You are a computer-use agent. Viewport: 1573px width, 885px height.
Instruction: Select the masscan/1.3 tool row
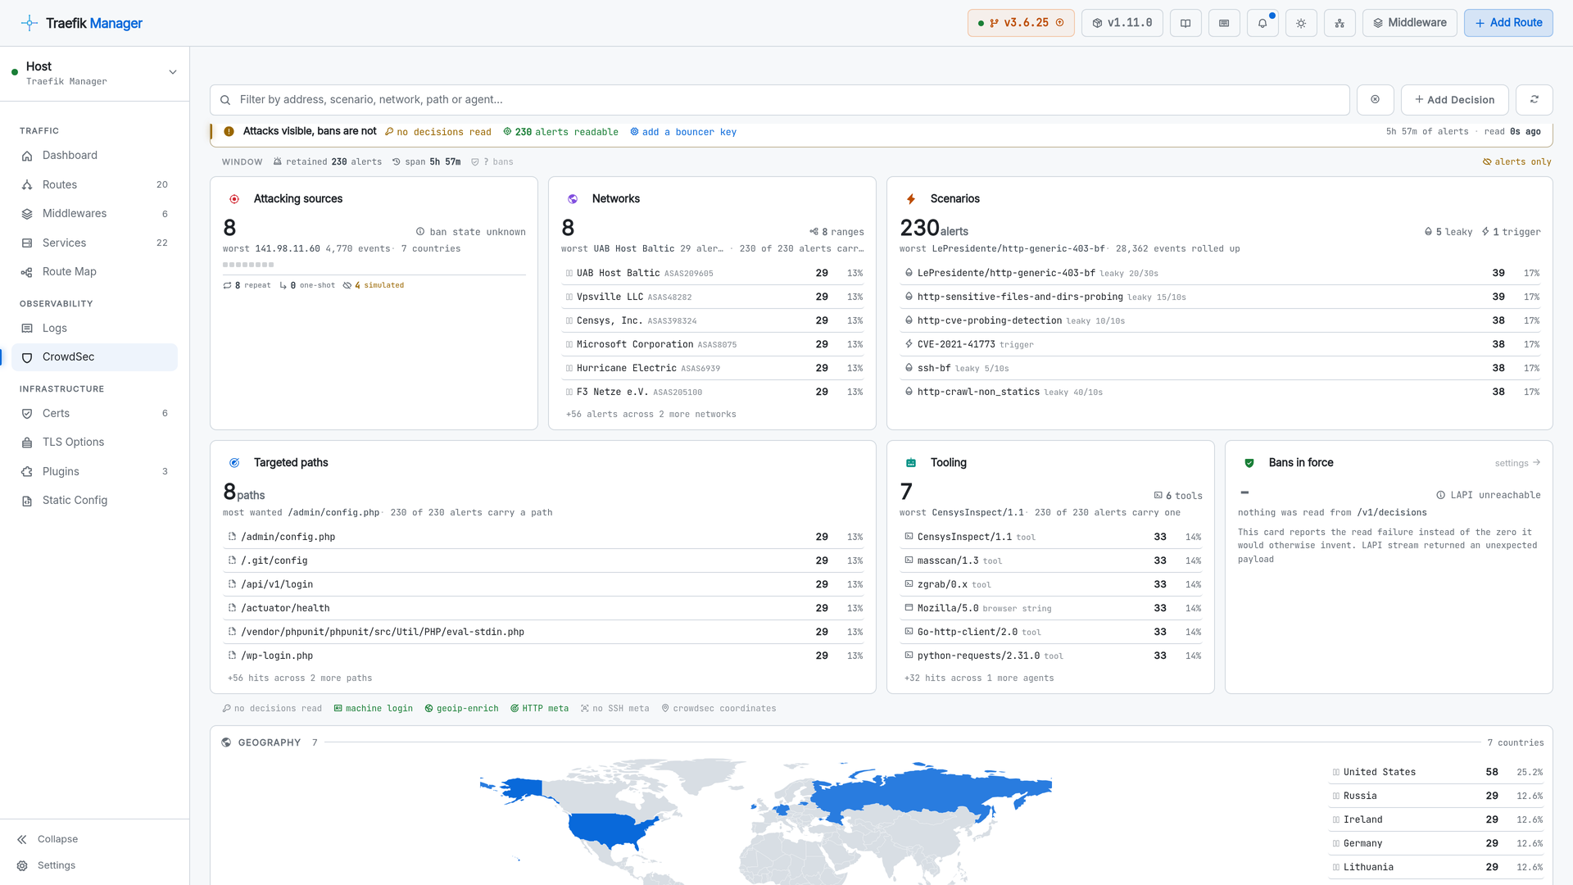click(x=1051, y=560)
